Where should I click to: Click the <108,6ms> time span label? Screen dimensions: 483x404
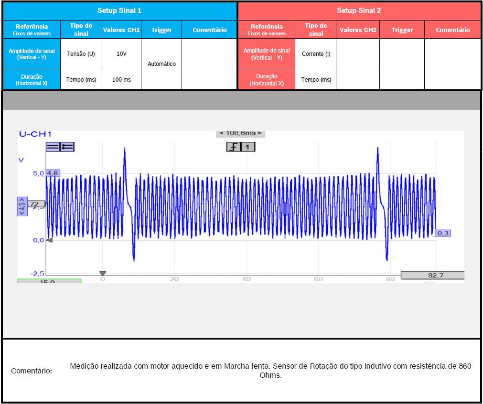[x=240, y=134]
